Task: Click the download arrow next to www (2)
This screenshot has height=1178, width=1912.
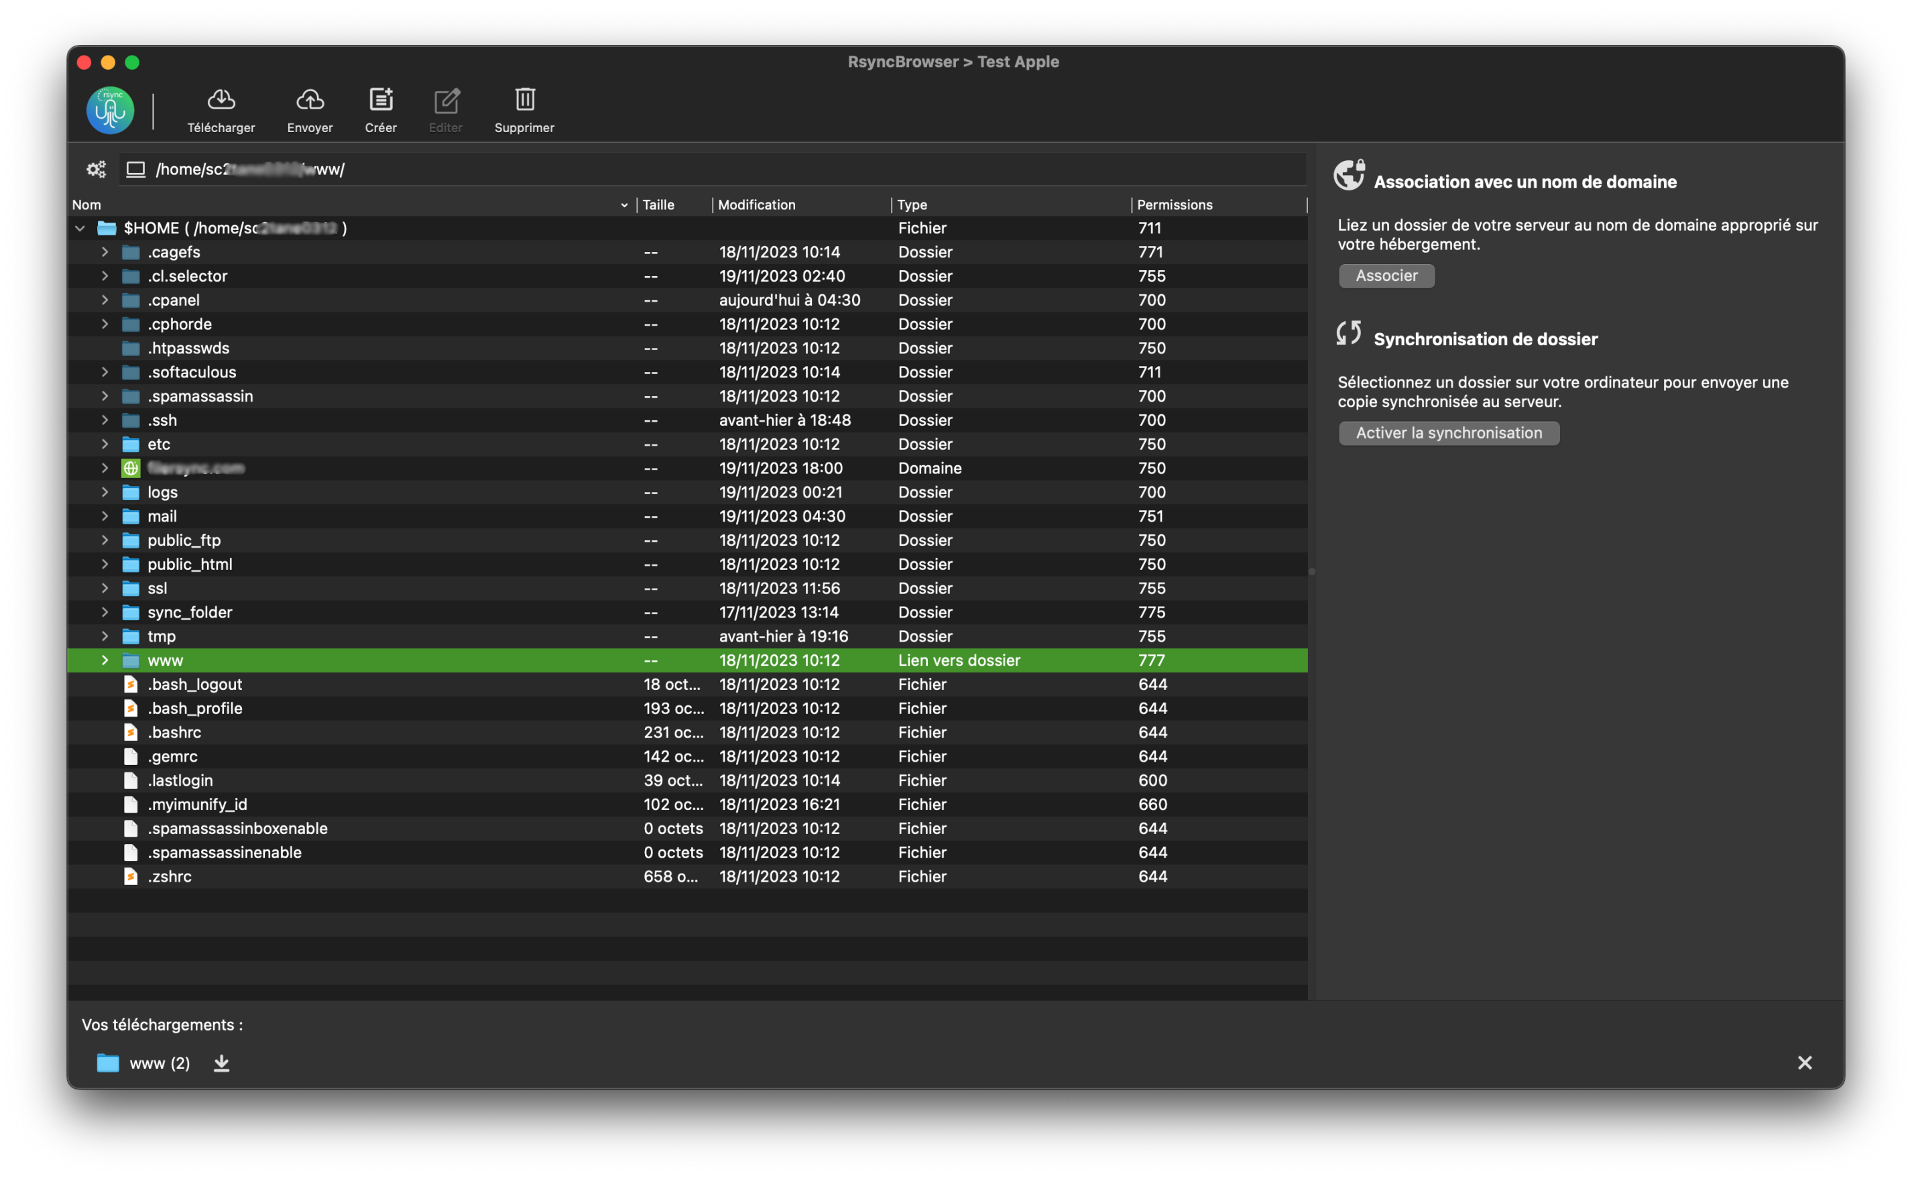Action: (221, 1063)
